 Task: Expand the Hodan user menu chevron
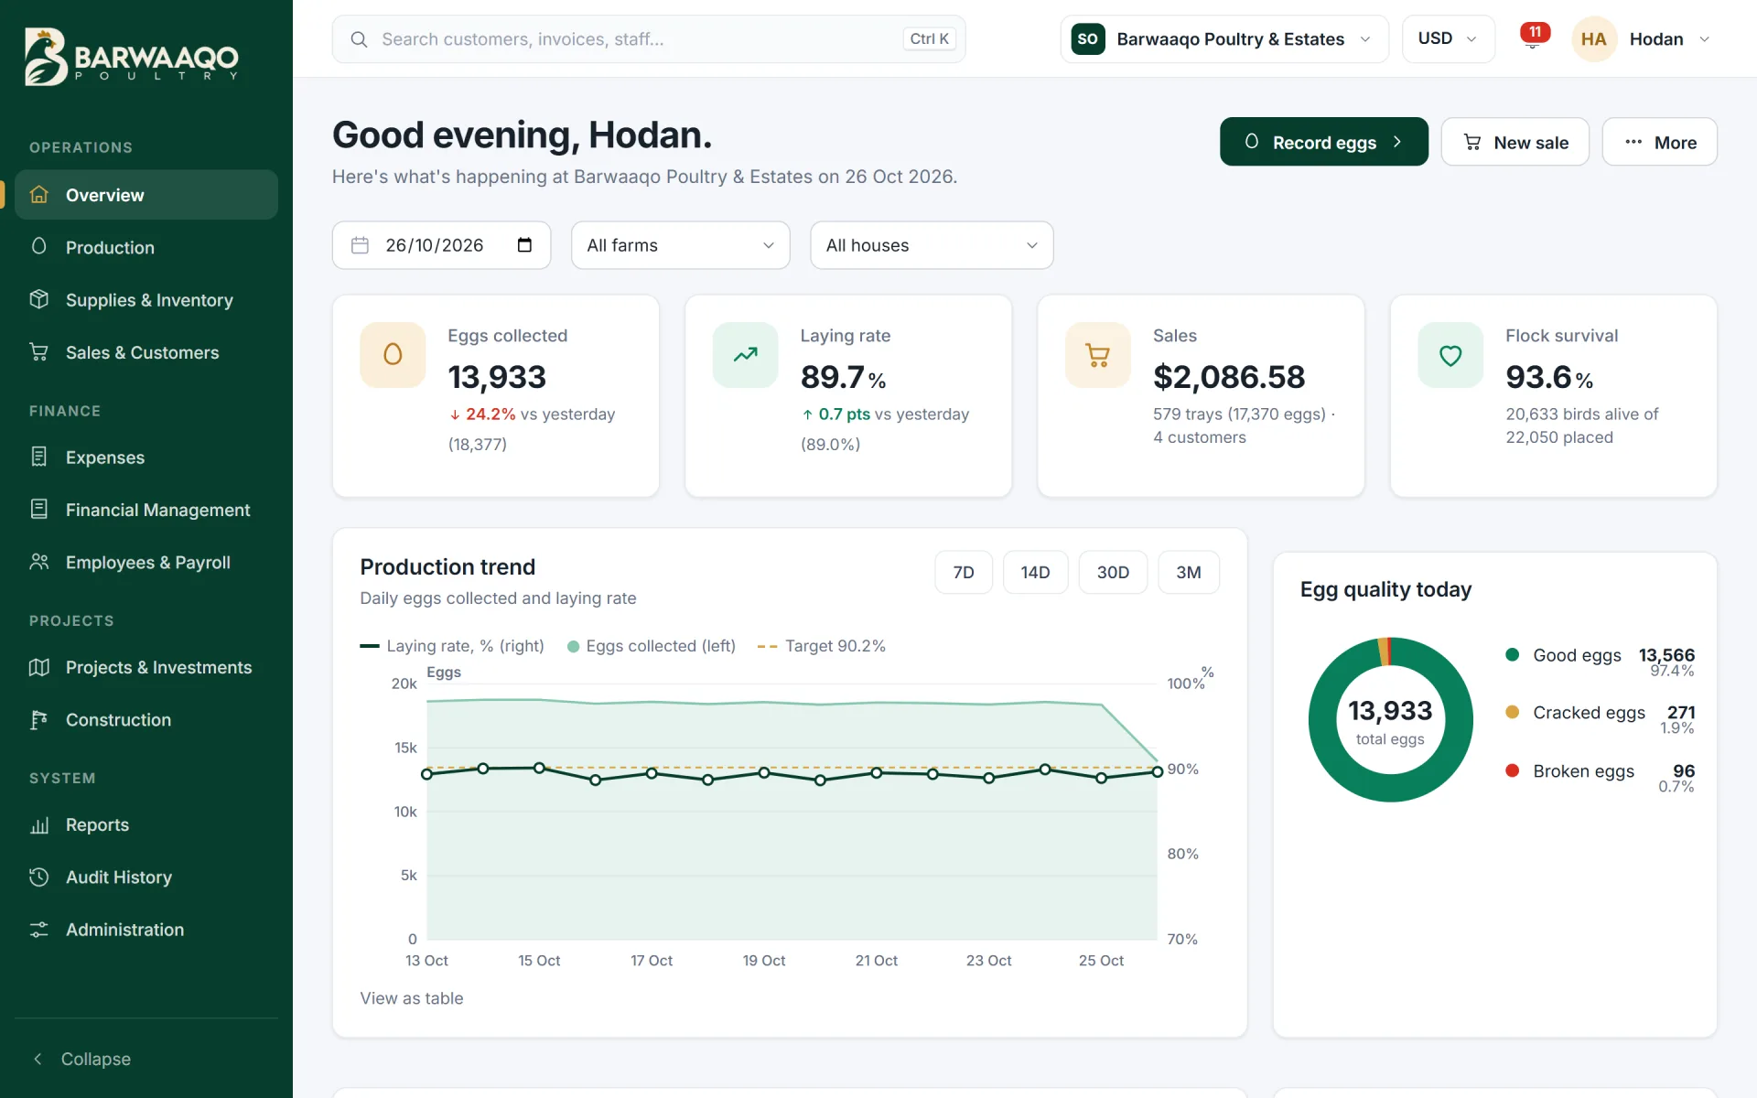(x=1704, y=39)
